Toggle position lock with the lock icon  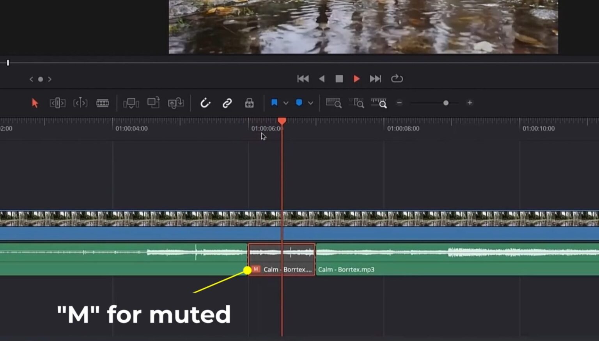pos(249,103)
